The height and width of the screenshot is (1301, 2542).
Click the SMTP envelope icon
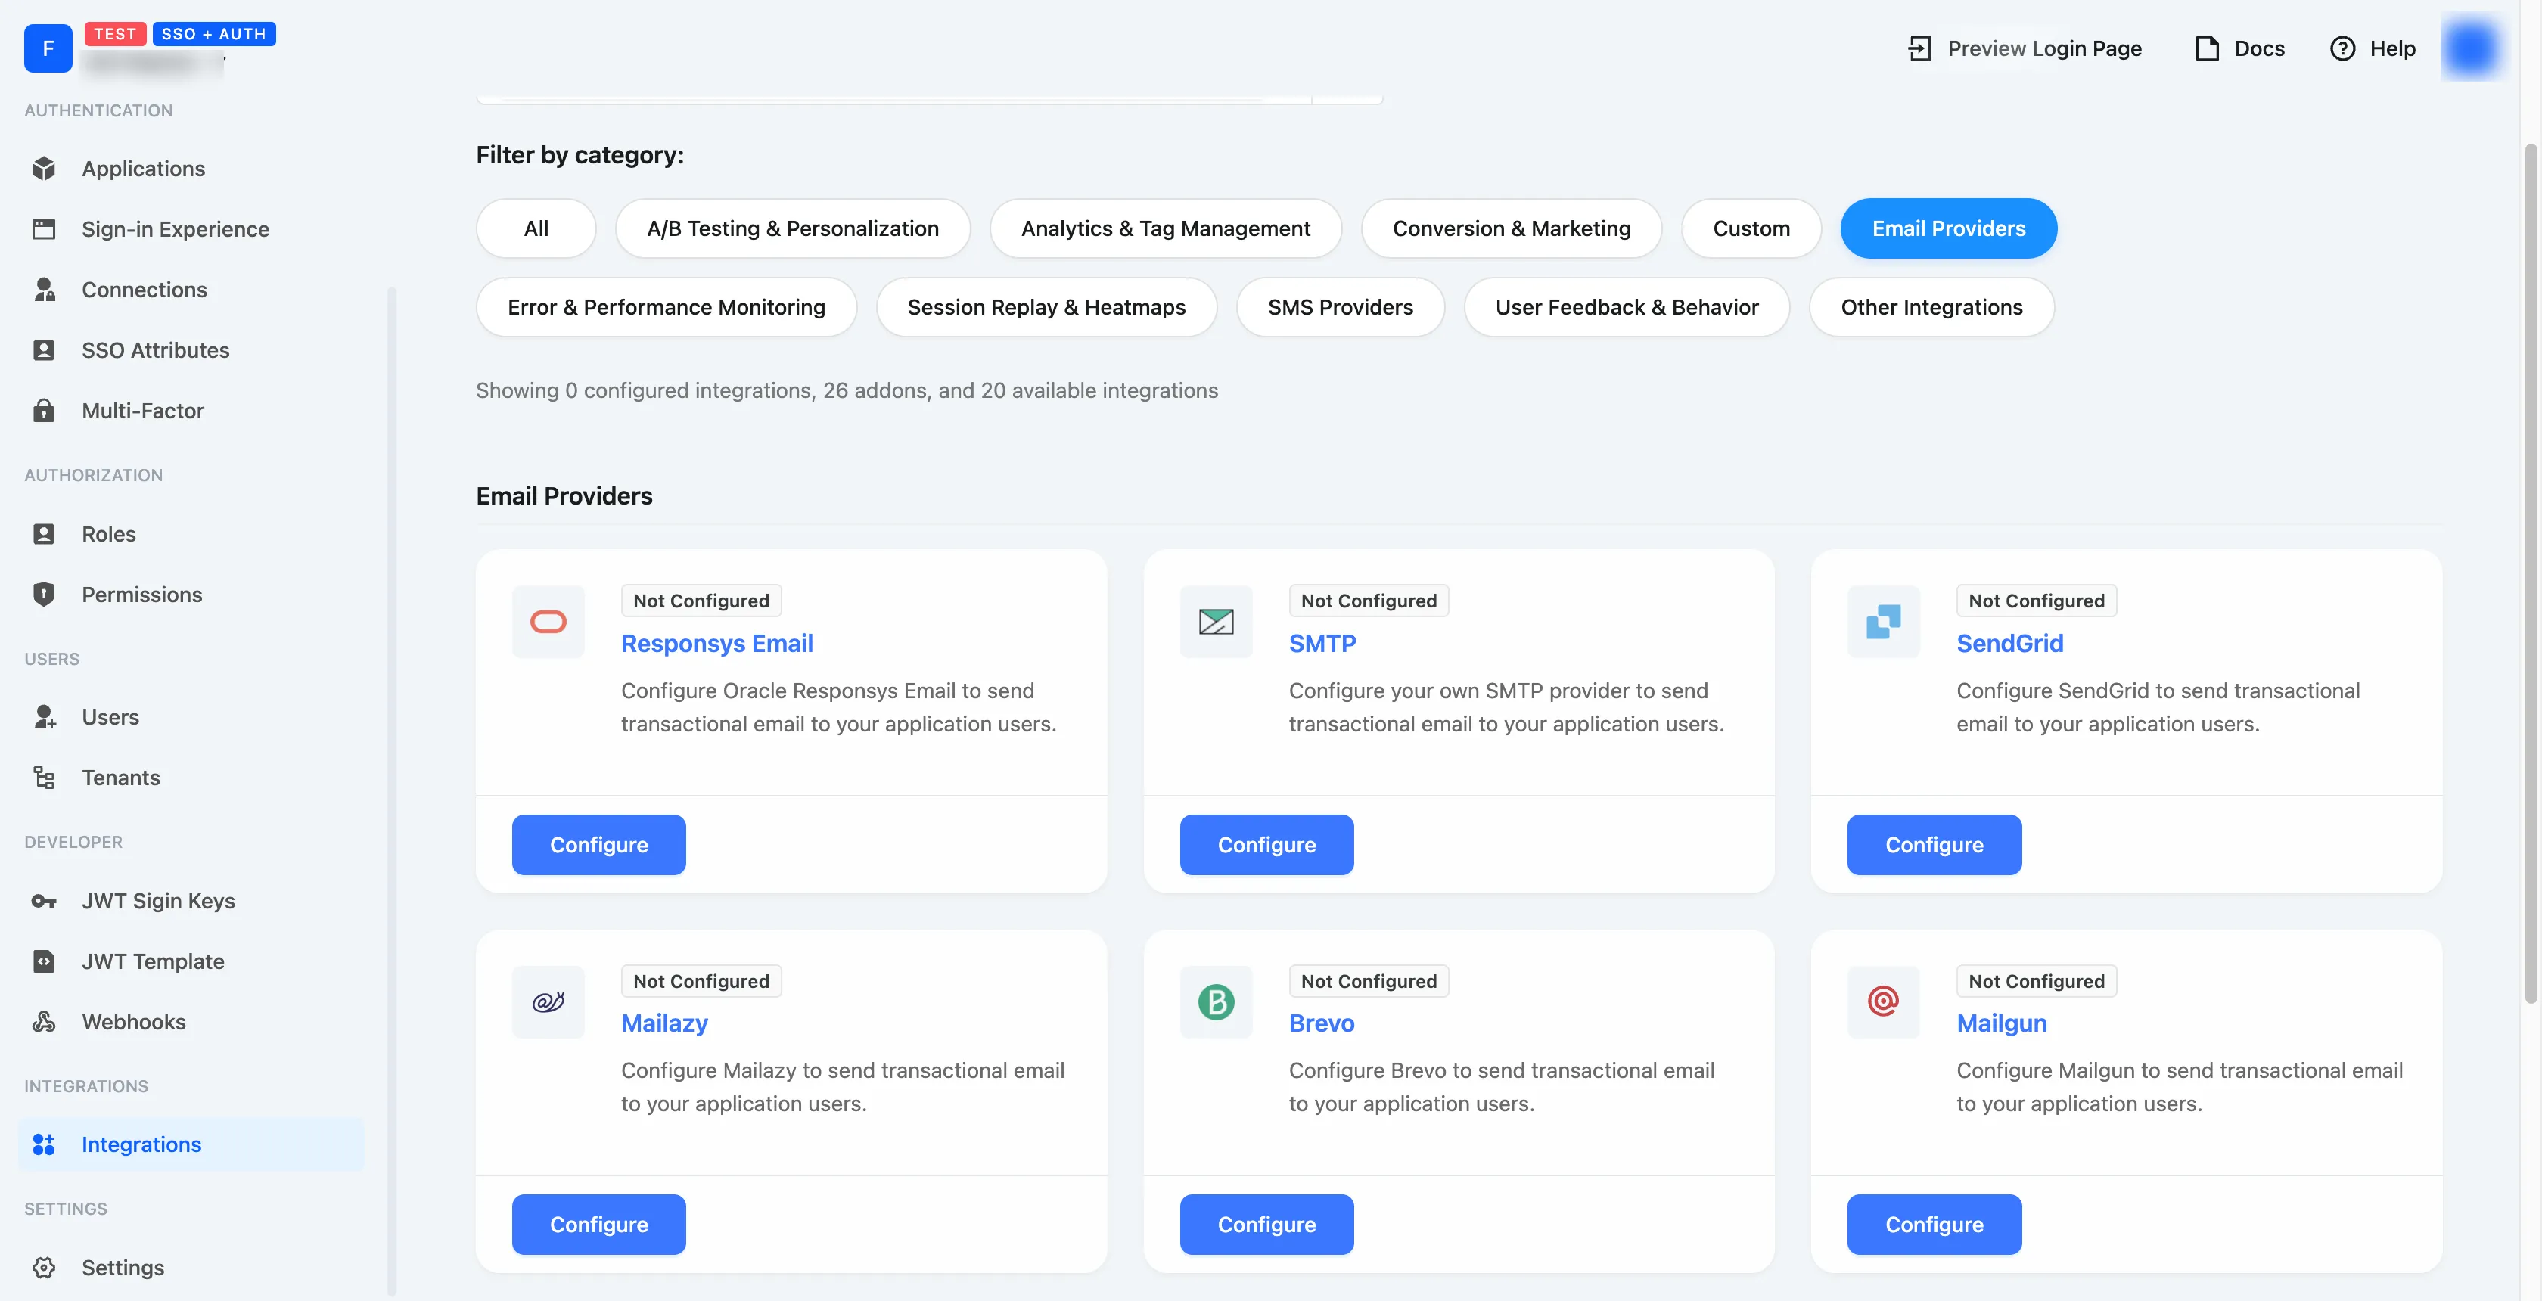1215,622
